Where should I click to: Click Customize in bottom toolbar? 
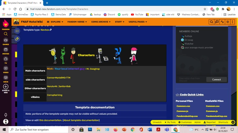pos(185,122)
